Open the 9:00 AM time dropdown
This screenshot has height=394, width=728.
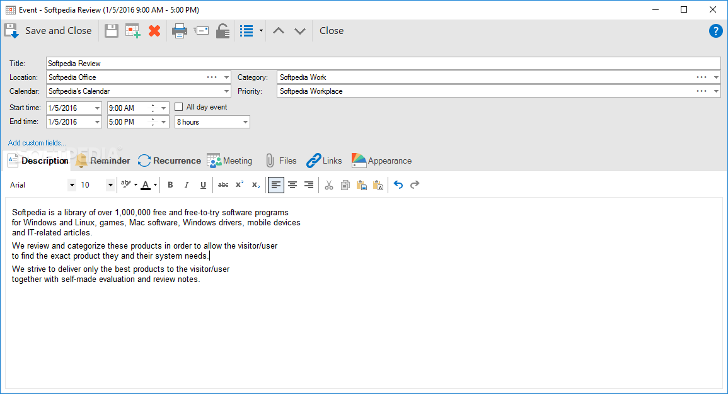tap(163, 108)
